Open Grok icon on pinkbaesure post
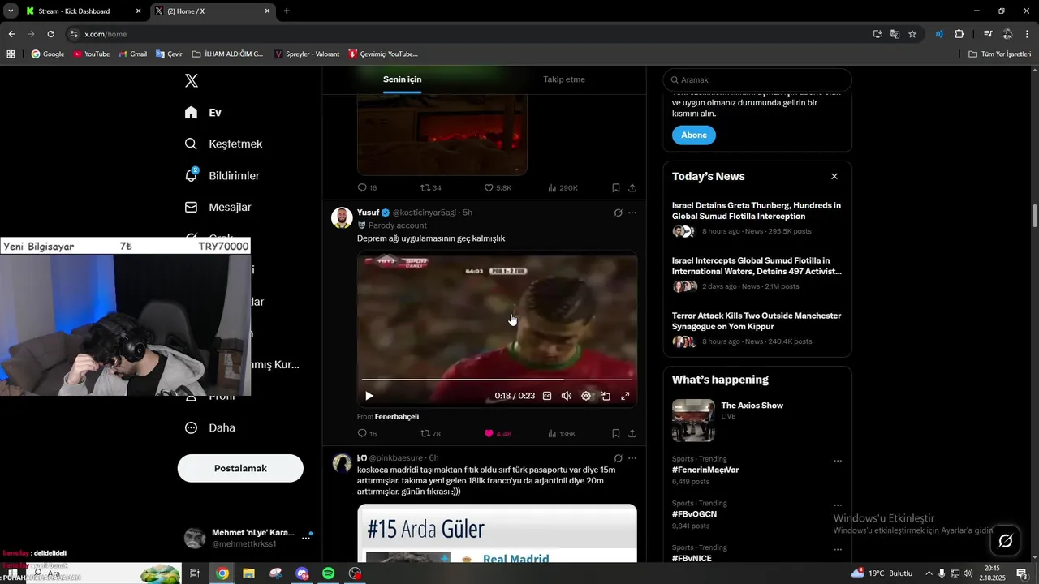This screenshot has height=584, width=1039. [618, 457]
